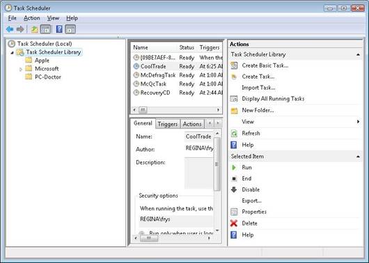Click Display All Running Tasks action
Image resolution: width=369 pixels, height=263 pixels.
(273, 99)
